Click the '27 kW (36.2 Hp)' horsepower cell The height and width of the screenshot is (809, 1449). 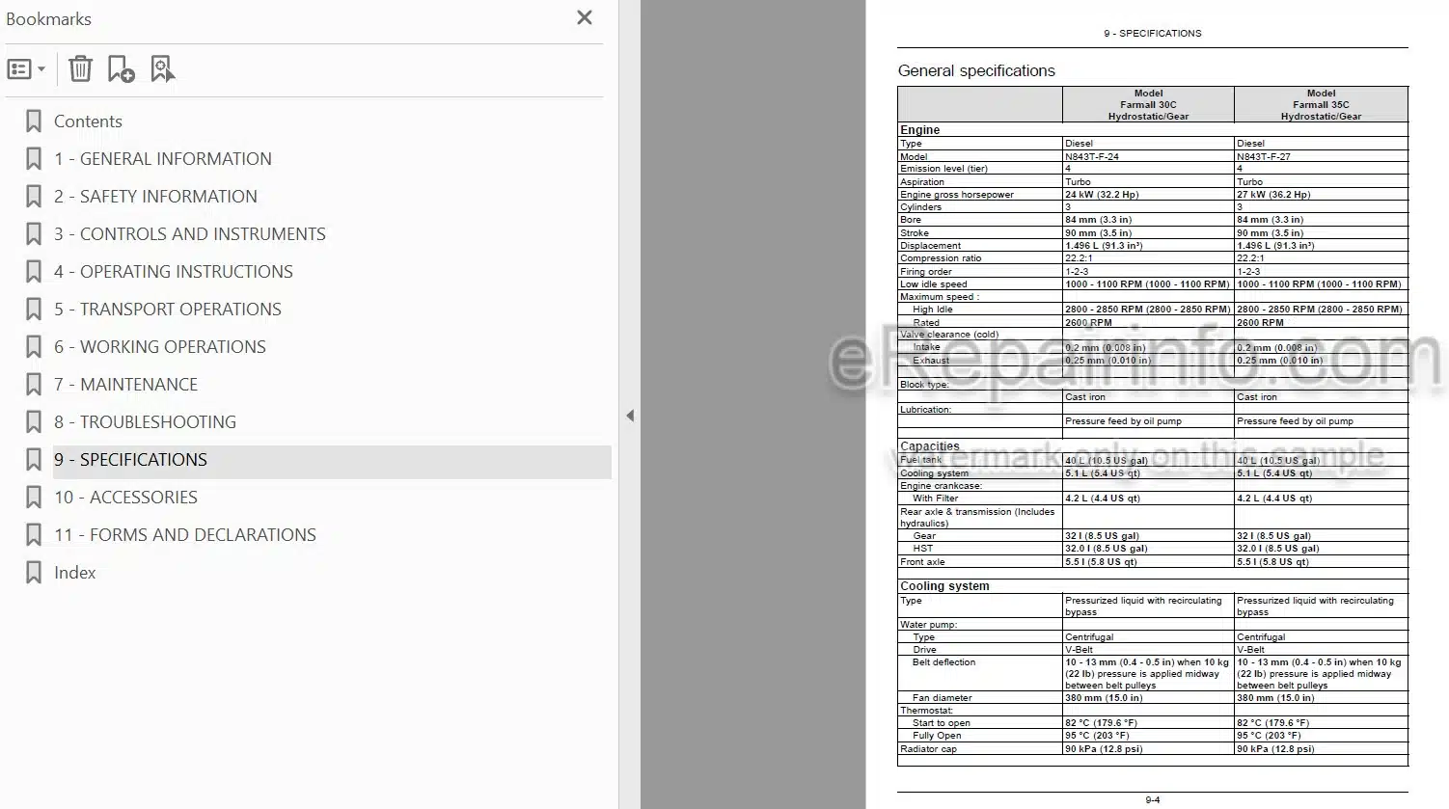[1273, 195]
